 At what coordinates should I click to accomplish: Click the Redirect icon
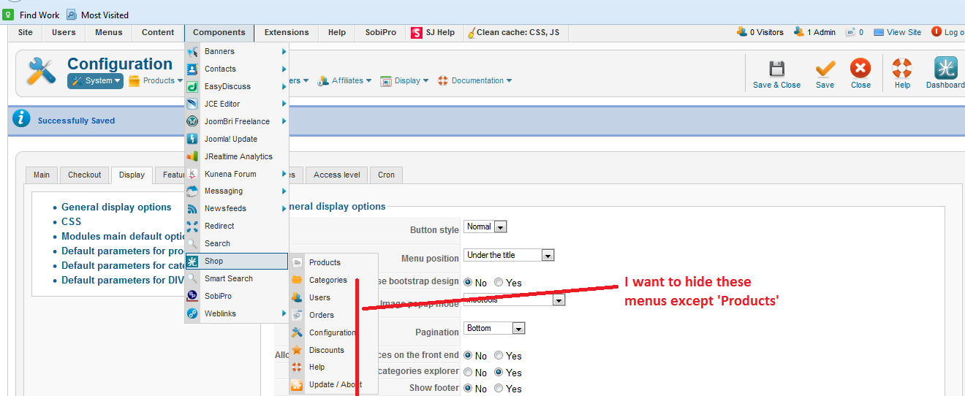[192, 226]
